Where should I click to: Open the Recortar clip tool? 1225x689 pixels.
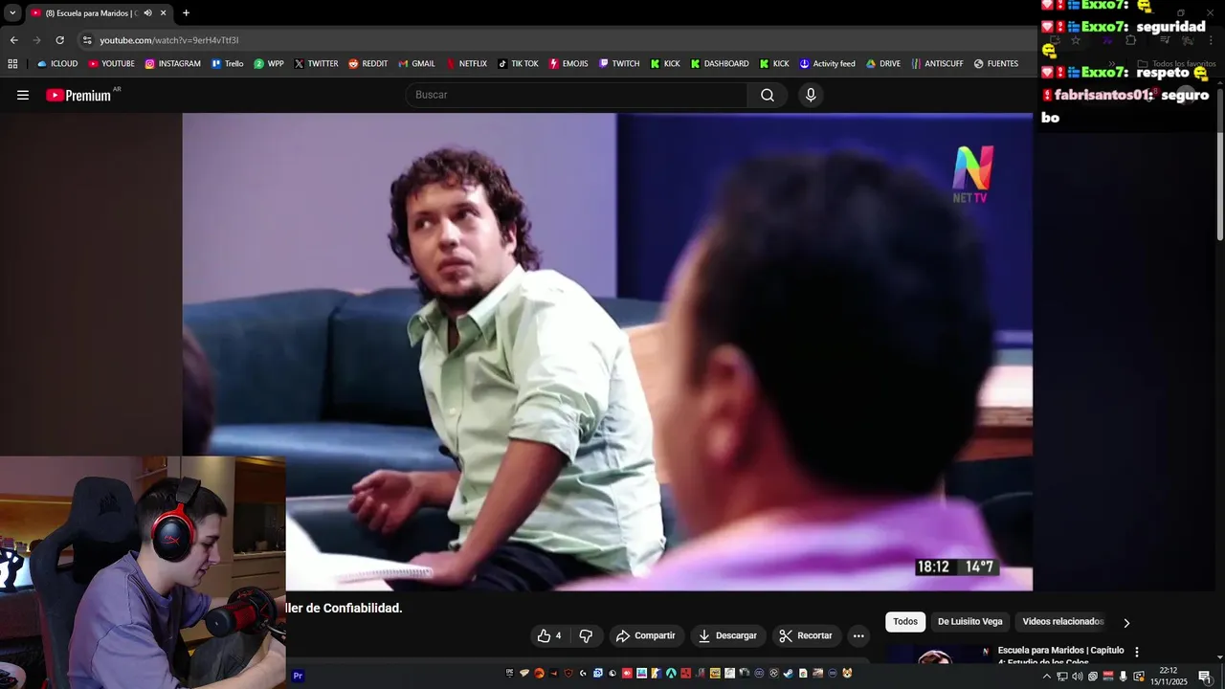pyautogui.click(x=806, y=635)
